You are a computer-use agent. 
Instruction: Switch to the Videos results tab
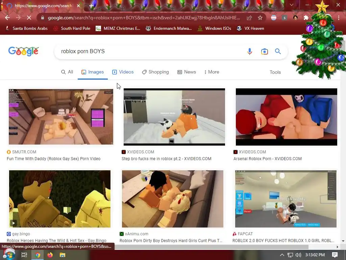coord(123,72)
